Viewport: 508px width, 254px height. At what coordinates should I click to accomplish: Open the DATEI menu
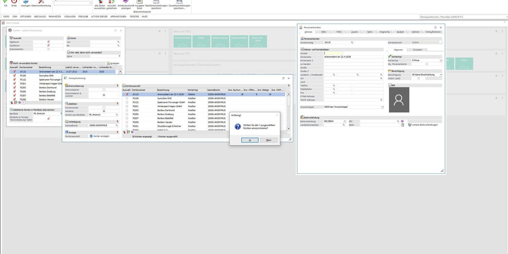tap(6, 17)
